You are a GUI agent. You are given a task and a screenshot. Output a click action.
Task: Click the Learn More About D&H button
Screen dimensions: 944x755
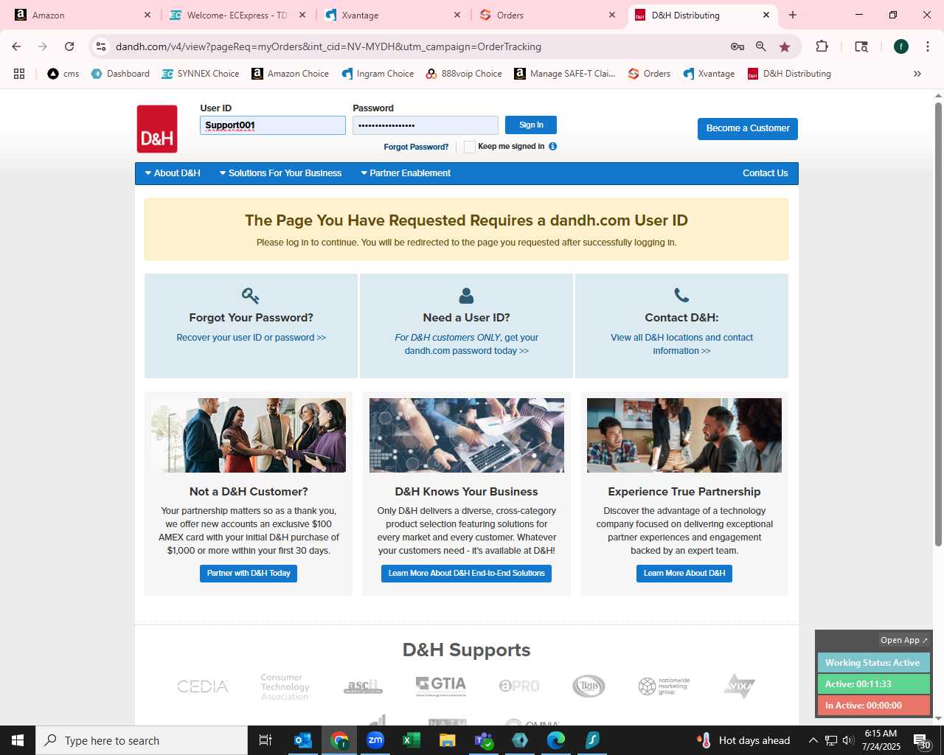684,573
